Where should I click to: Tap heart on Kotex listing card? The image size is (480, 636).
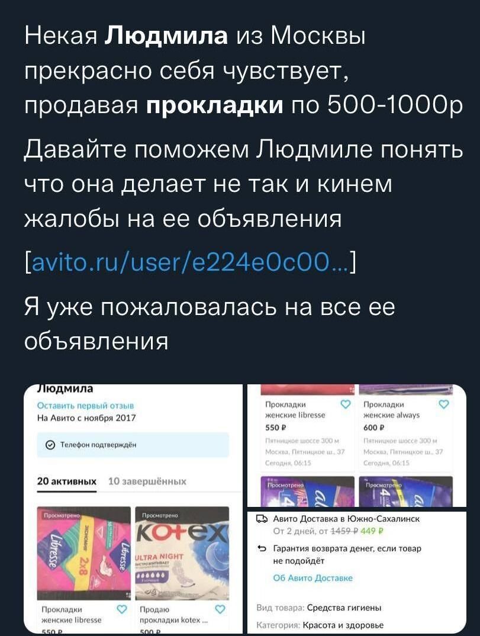(x=220, y=609)
